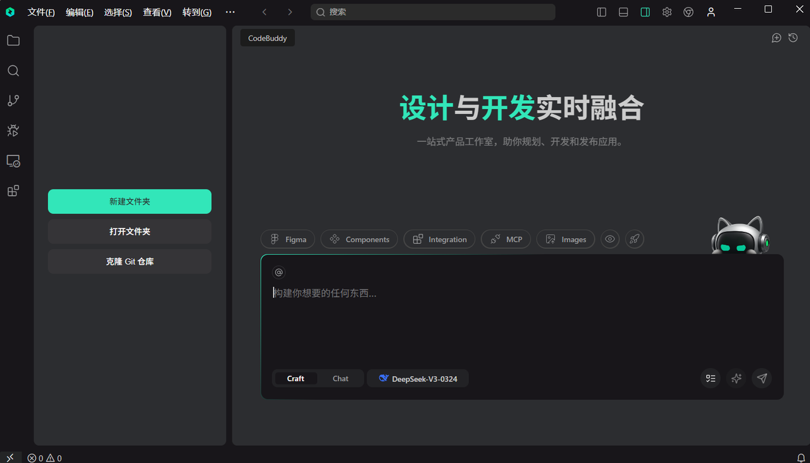Screen dimensions: 810x463
Task: Send the message with paper plane icon
Action: click(x=762, y=378)
